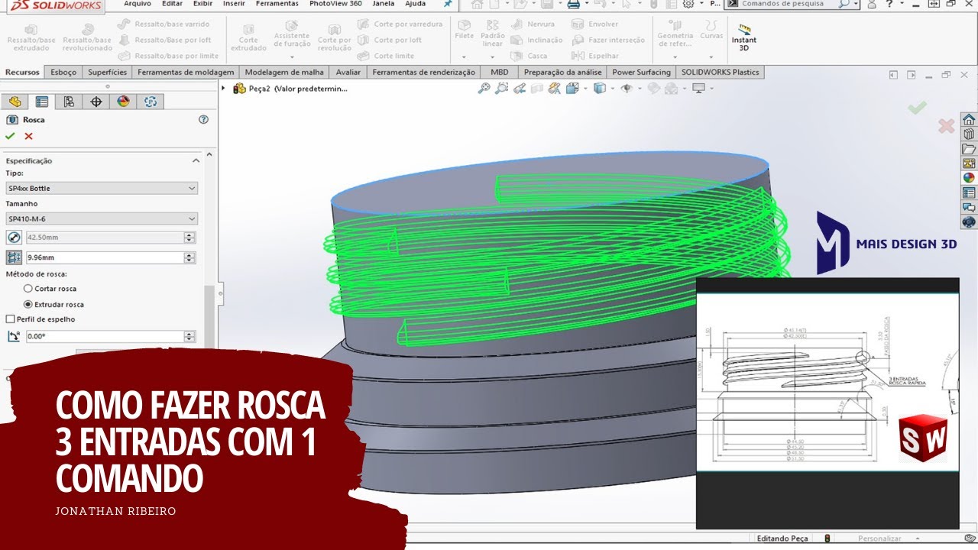The width and height of the screenshot is (978, 550).
Task: Open the Hide/Show Items eye icon
Action: click(x=627, y=89)
